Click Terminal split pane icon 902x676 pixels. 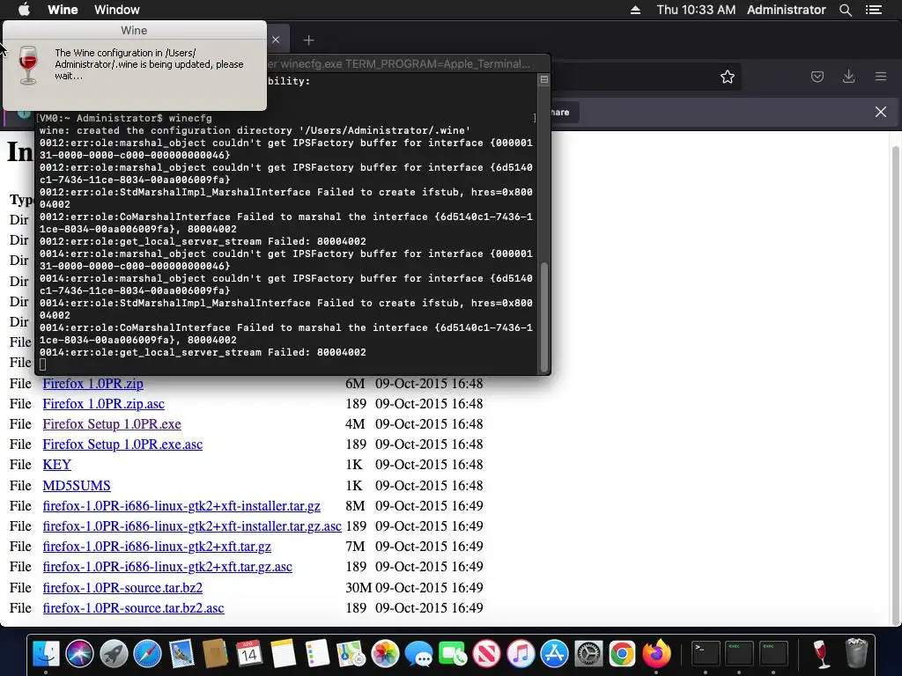coord(543,80)
